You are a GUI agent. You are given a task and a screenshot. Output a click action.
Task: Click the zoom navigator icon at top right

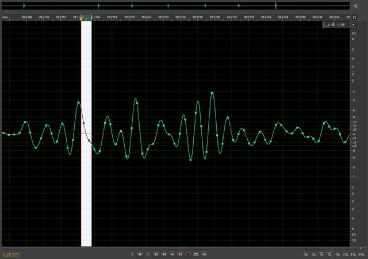coord(355,6)
